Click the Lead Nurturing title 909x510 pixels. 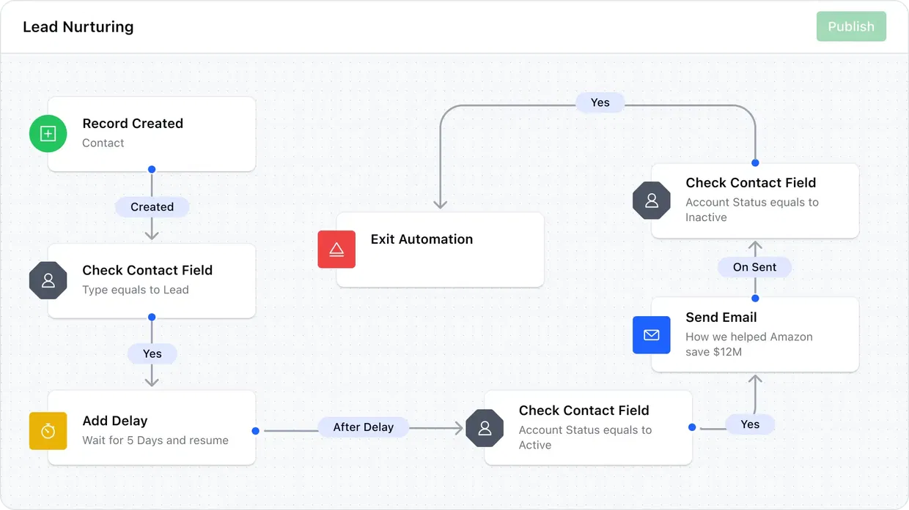[x=78, y=26]
